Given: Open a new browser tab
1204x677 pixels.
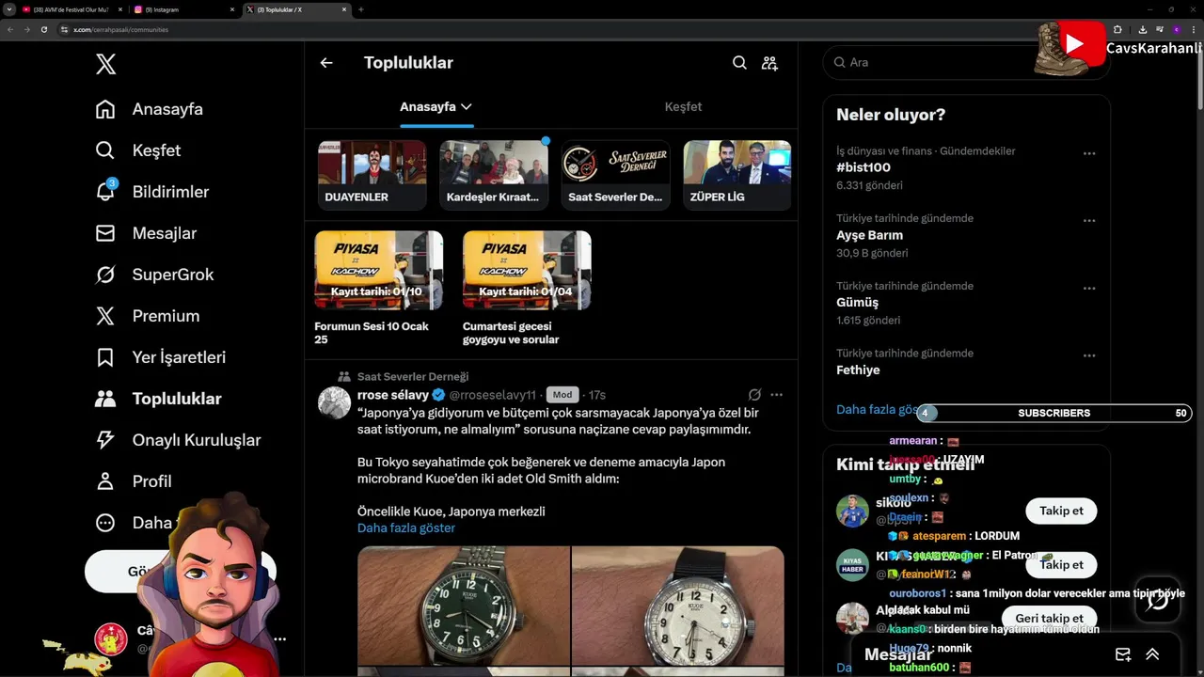Looking at the screenshot, I should pyautogui.click(x=361, y=9).
